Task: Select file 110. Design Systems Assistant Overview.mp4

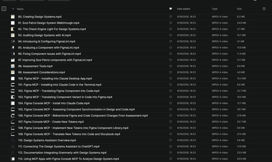Action: [47, 140]
